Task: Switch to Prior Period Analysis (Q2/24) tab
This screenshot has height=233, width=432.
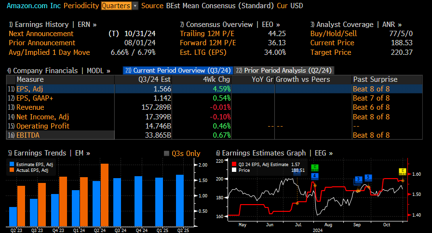Action: click(284, 70)
